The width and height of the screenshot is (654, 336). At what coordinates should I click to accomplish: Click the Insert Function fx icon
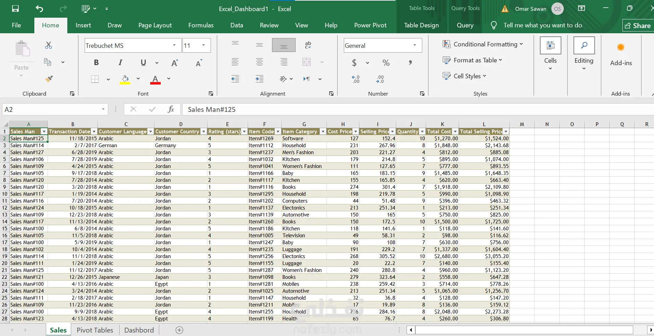click(171, 109)
